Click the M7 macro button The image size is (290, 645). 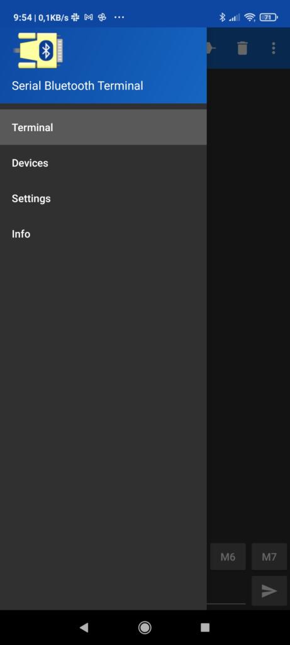pyautogui.click(x=269, y=557)
